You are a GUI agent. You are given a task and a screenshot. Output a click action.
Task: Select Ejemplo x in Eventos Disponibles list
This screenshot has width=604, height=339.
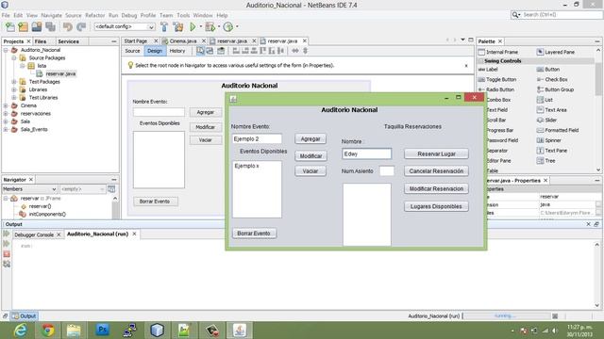(246, 166)
